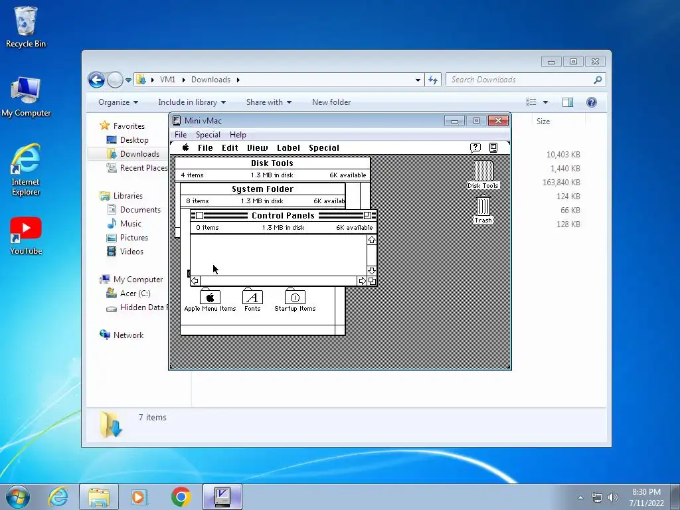Click the Size column header

pos(543,122)
